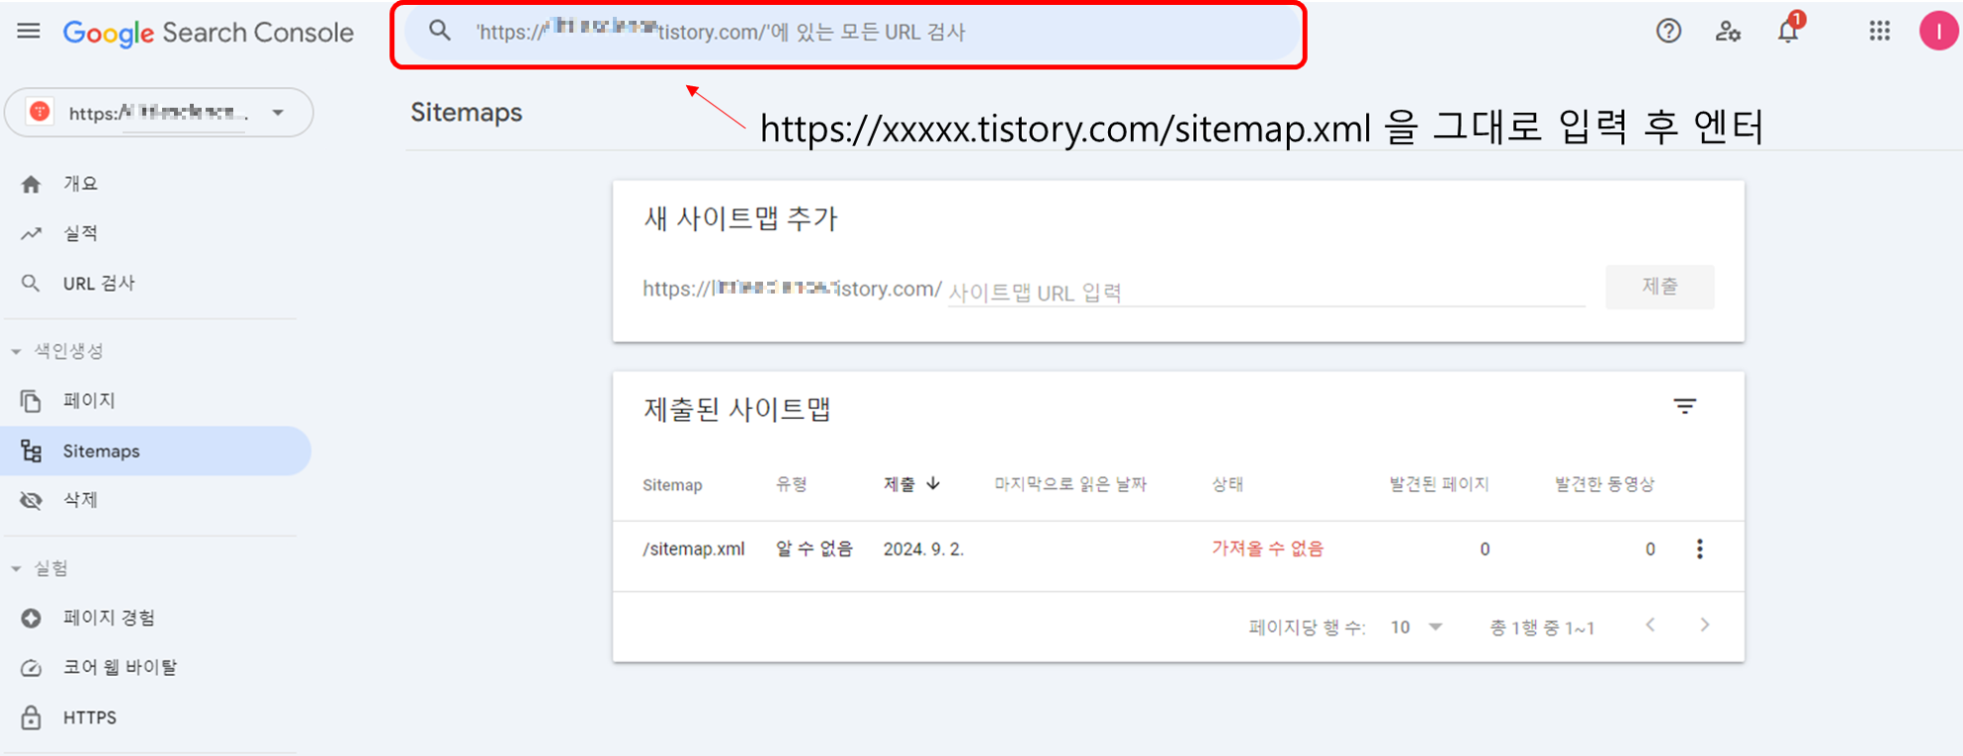Click the magnifier icon beside URL 검사
The image size is (1963, 756).
click(x=32, y=284)
